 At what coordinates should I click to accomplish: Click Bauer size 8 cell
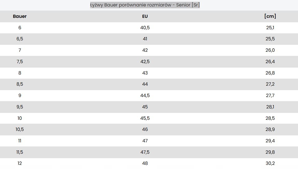[x=20, y=73]
